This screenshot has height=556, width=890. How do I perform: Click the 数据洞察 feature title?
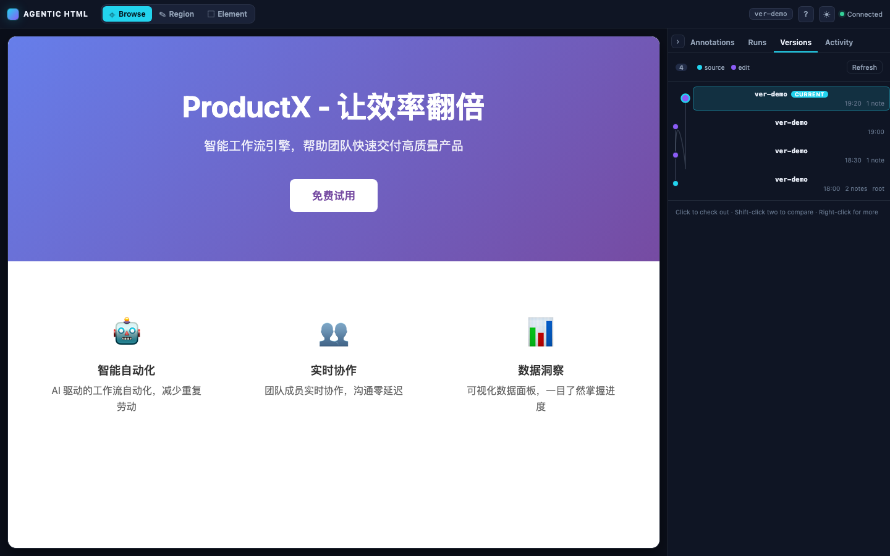(x=541, y=371)
